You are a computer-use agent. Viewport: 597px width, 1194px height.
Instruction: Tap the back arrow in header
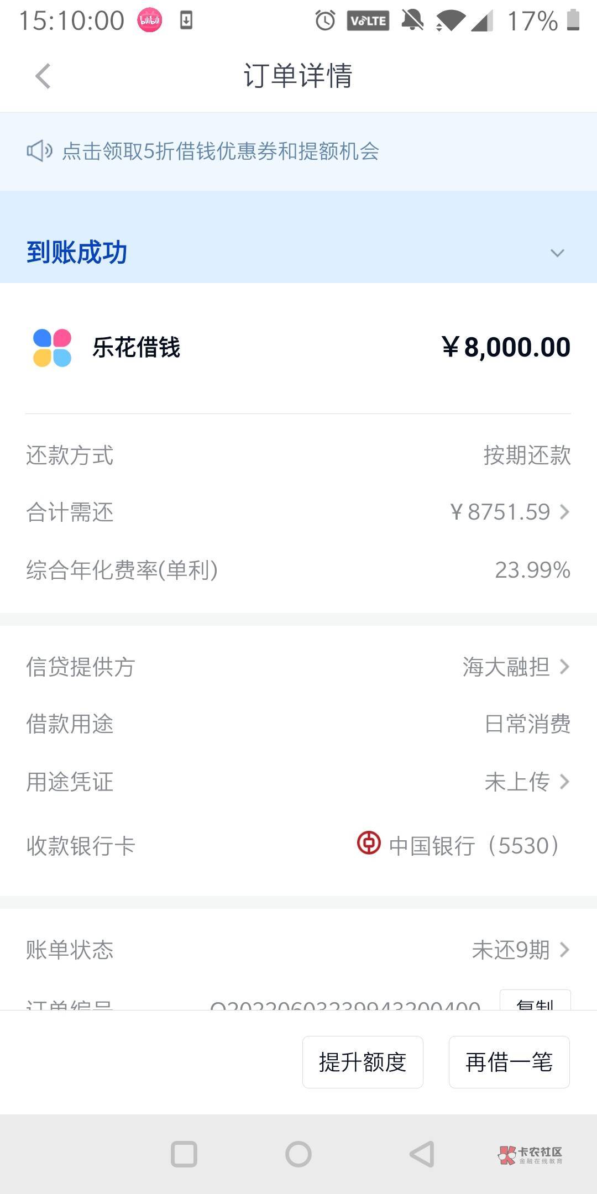43,76
